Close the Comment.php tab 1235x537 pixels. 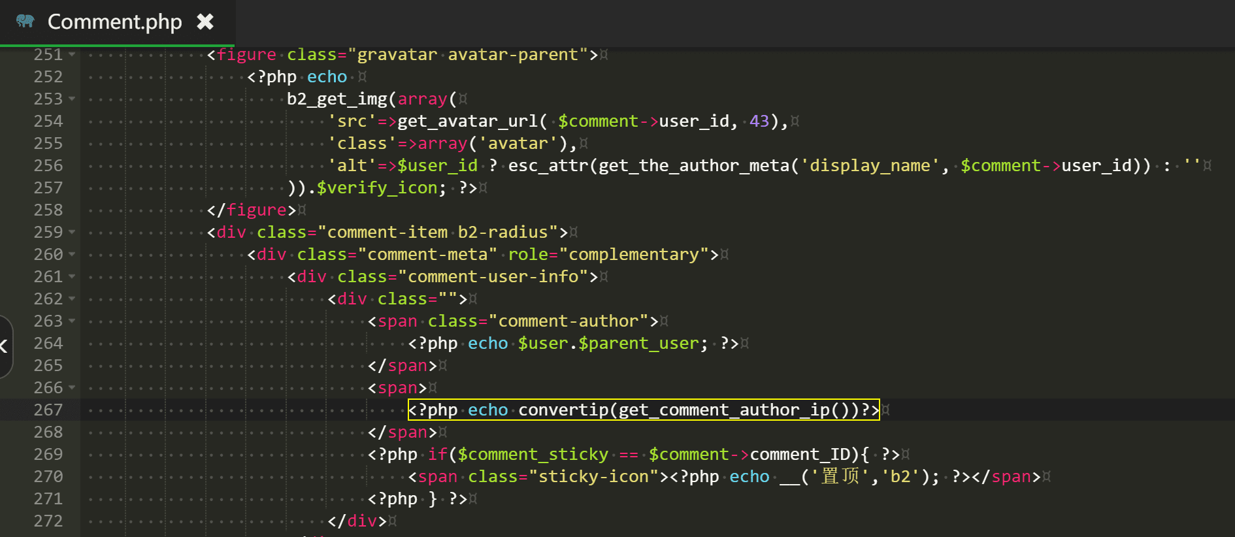(x=205, y=22)
